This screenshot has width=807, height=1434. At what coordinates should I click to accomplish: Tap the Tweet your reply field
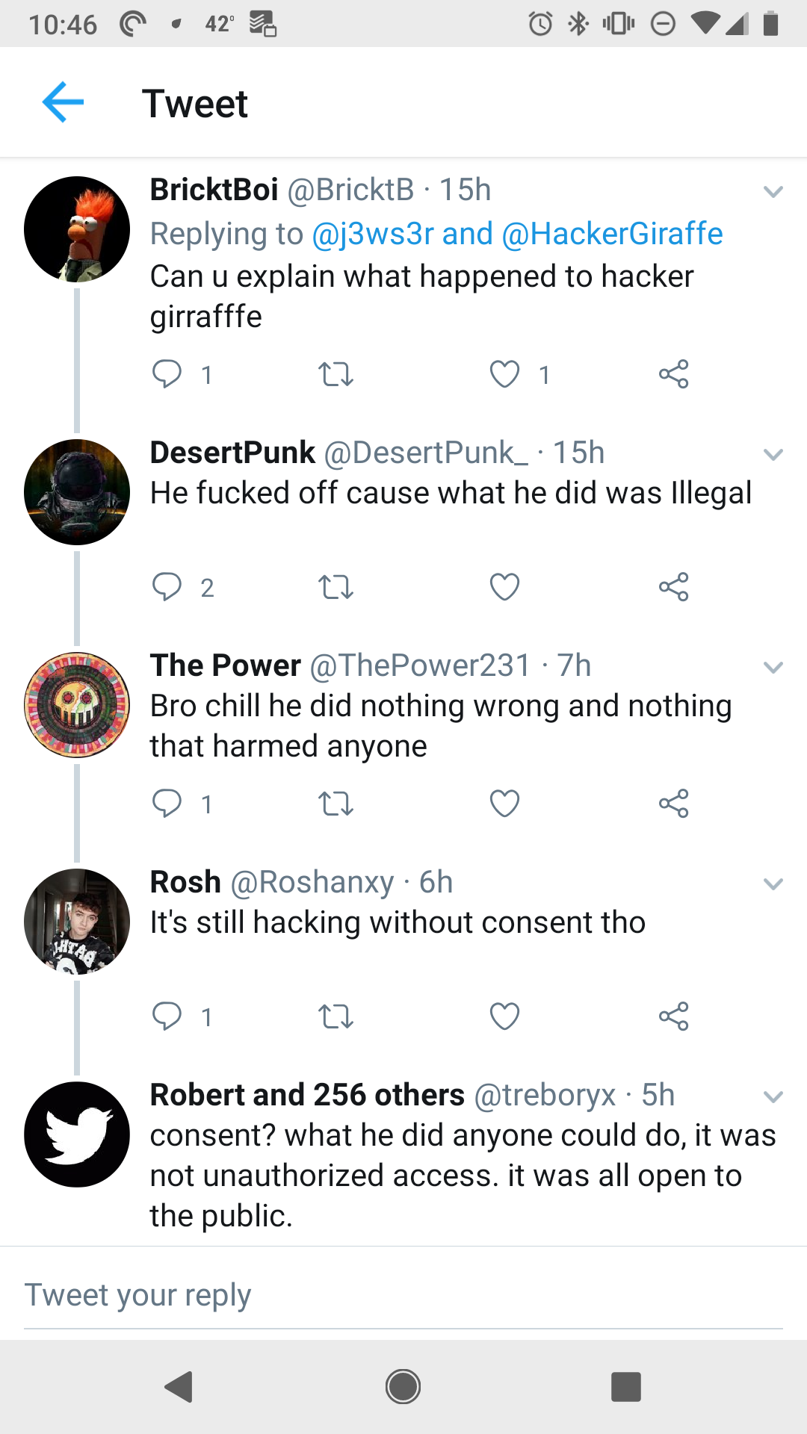coord(403,1295)
